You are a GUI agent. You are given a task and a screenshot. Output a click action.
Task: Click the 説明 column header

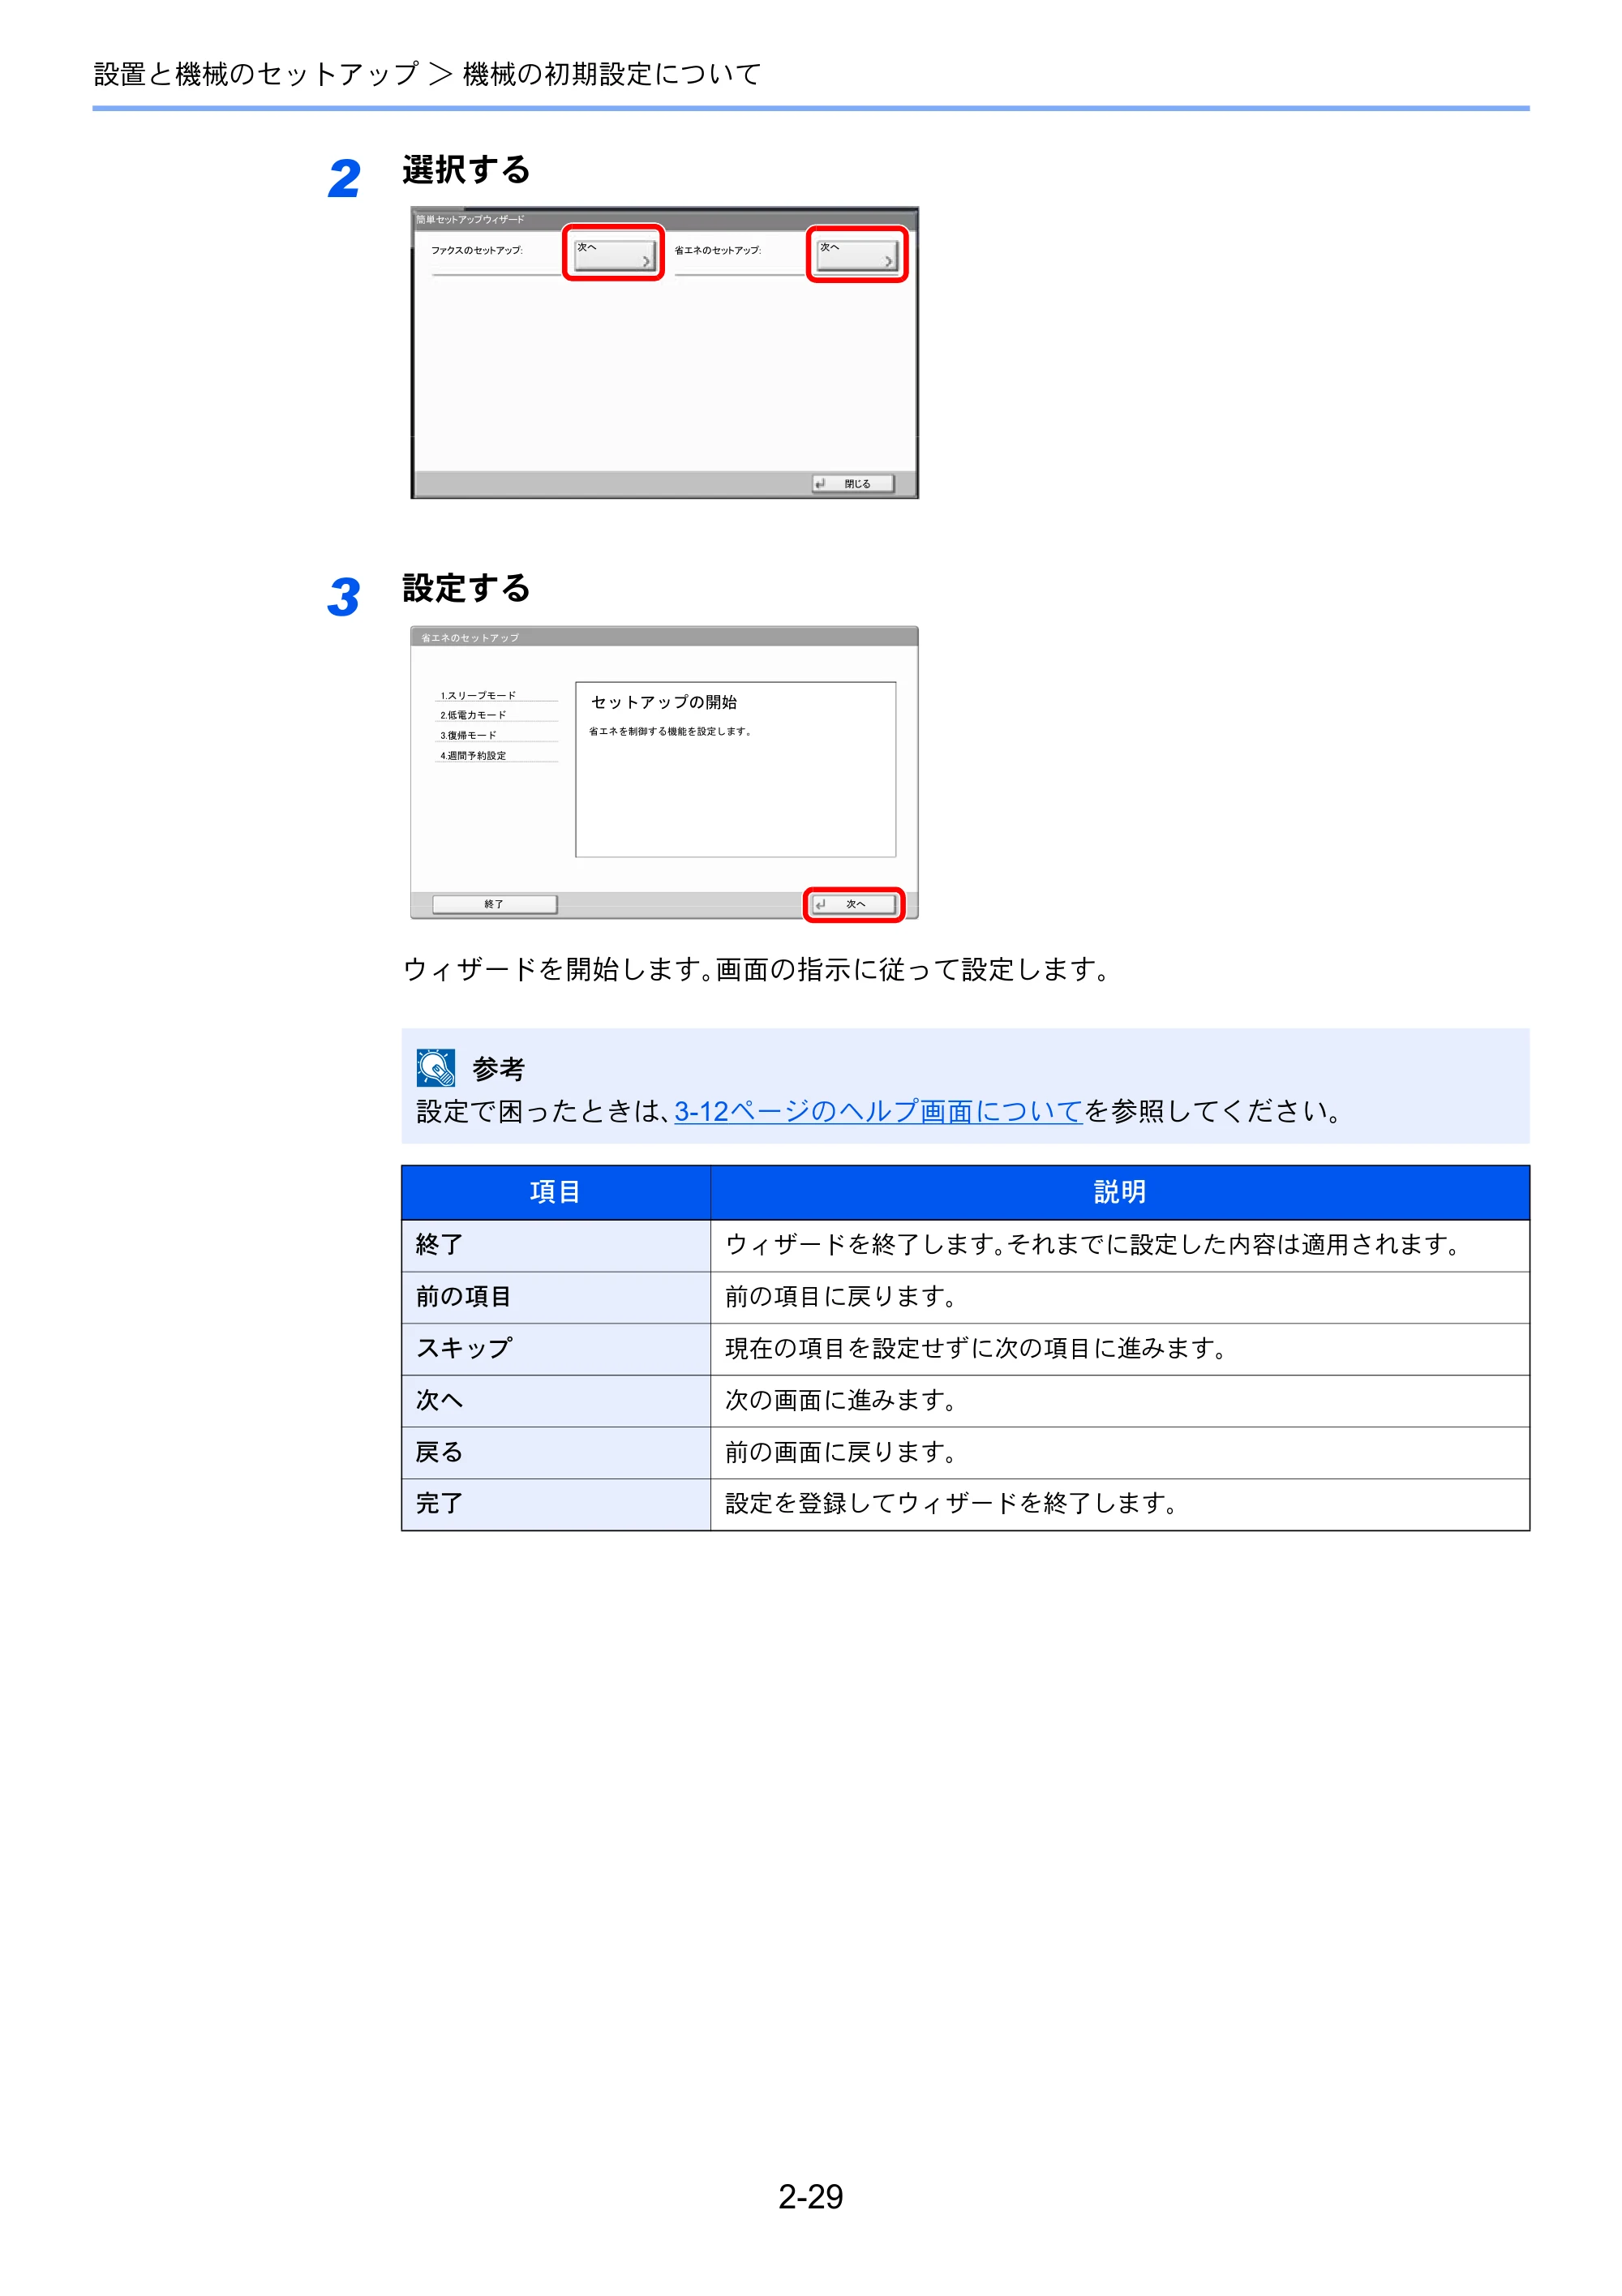click(1119, 1192)
